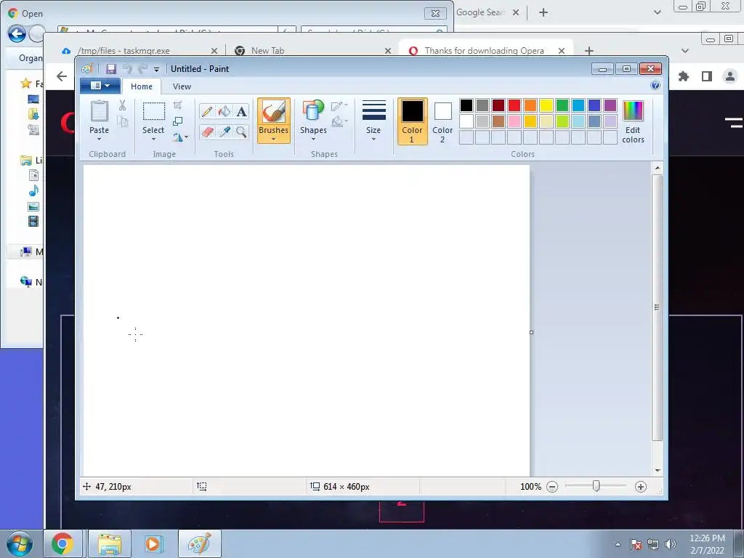Click the Select rectangle icon

[154, 112]
